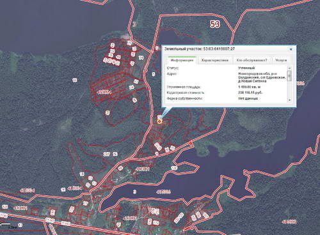The height and width of the screenshot is (235, 320).
Task: Switch to the Услуги tab
Action: pyautogui.click(x=281, y=60)
